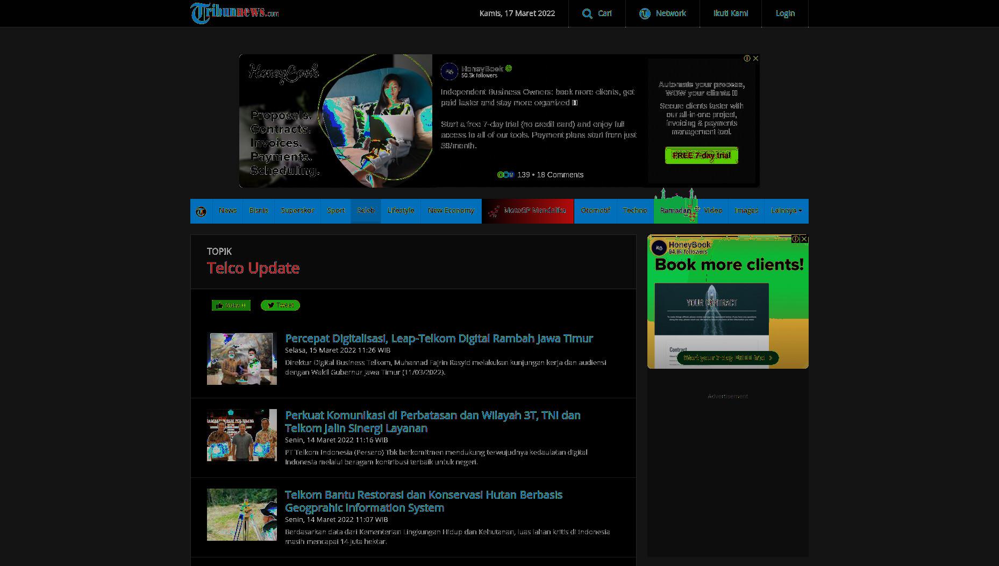999x566 pixels.
Task: Click '139 • 18 Comments' text in banner
Action: [x=550, y=175]
